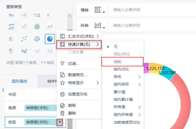Open dropdown arrow on 标签 销售额 field
The image size is (196, 129).
60,122
